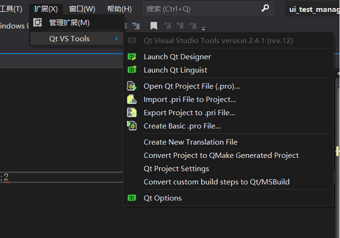Choose Create New Translation File
This screenshot has width=340, height=238.
[229, 142]
